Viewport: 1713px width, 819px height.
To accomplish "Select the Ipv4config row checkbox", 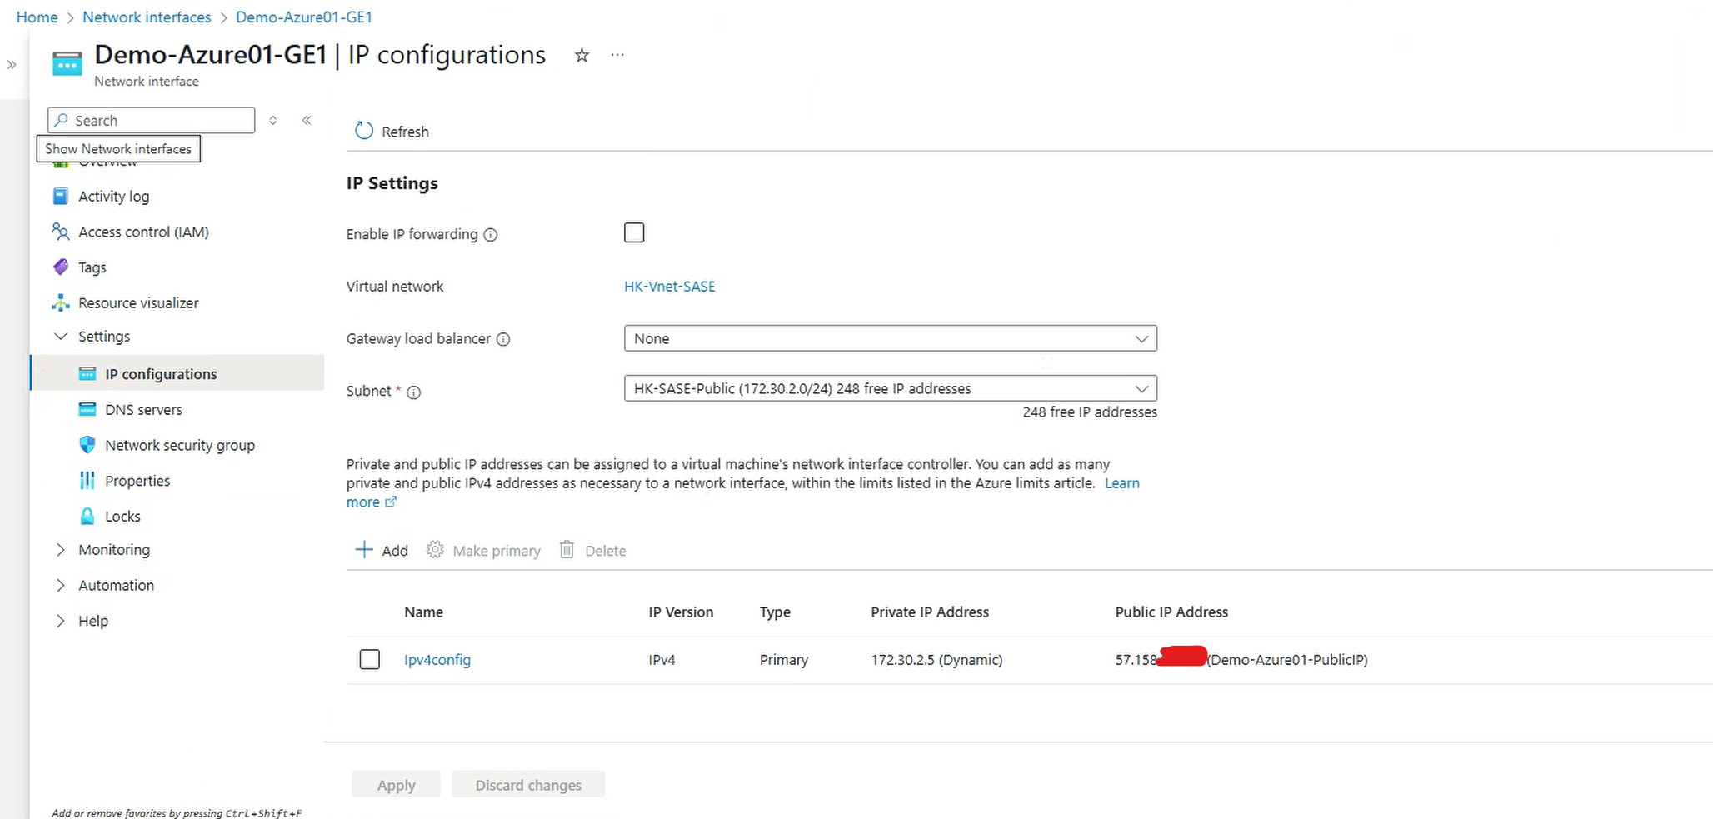I will click(370, 660).
